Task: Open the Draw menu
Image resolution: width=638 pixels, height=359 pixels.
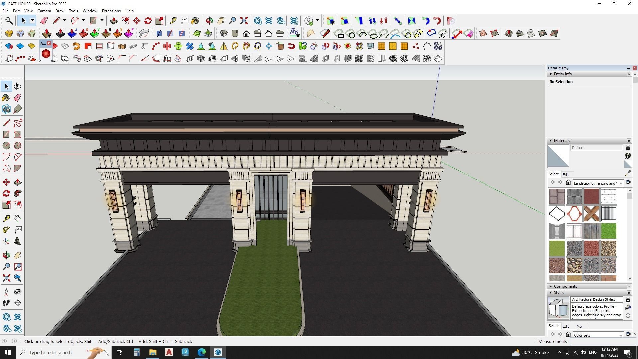Action: coord(60,11)
